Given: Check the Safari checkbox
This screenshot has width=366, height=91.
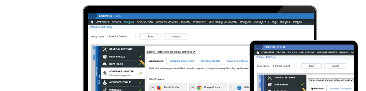Looking at the screenshot, I should pyautogui.click(x=233, y=87).
